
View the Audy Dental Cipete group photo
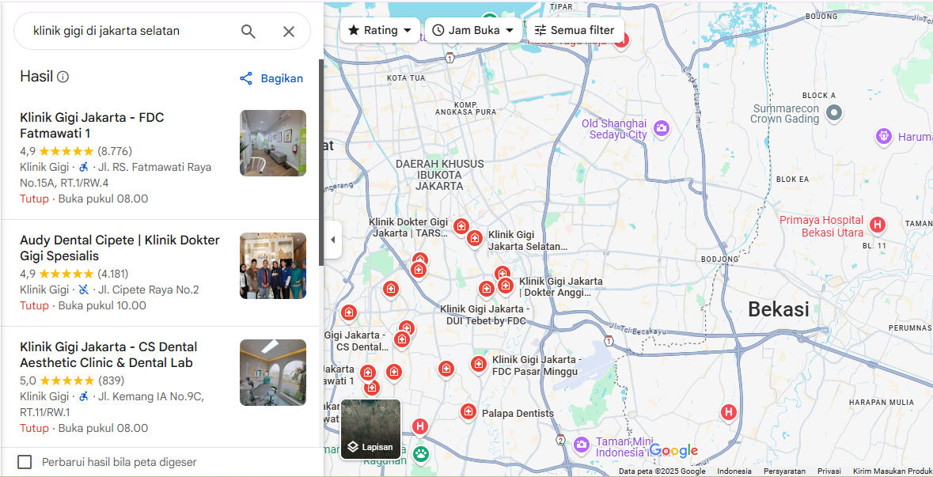coord(273,265)
